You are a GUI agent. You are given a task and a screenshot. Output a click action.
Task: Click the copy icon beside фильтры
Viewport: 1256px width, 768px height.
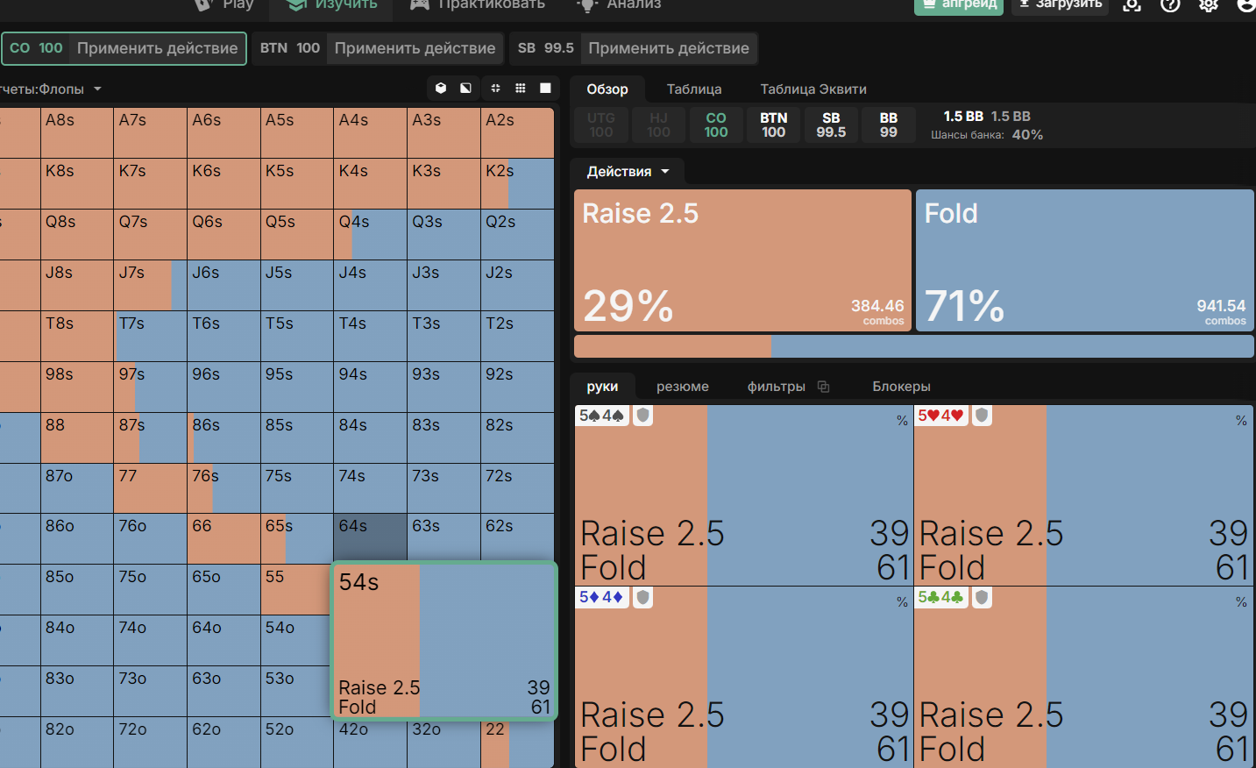click(823, 387)
